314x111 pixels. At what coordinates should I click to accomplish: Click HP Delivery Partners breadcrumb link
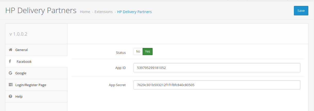click(x=134, y=12)
